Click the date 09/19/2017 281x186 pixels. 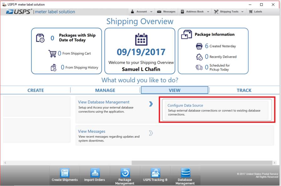141,52
